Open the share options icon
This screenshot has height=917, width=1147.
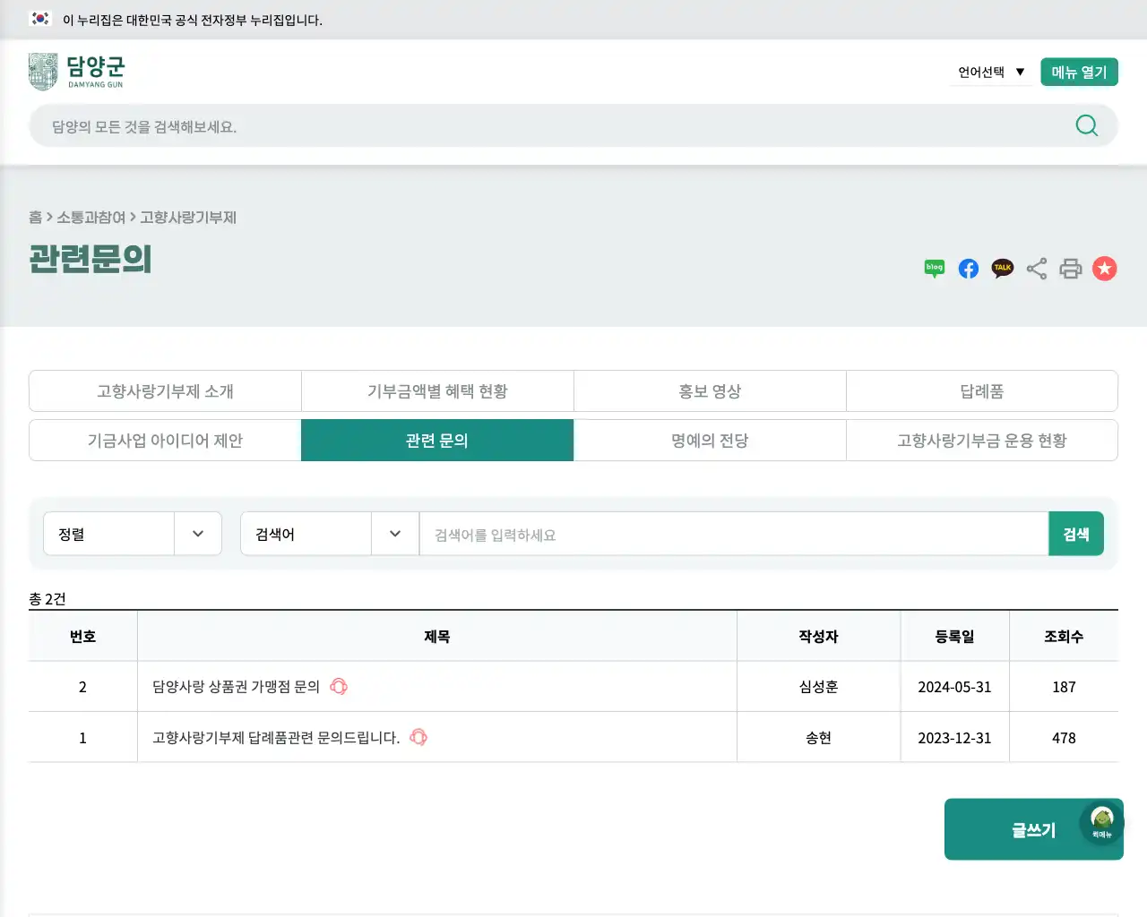[x=1036, y=268]
